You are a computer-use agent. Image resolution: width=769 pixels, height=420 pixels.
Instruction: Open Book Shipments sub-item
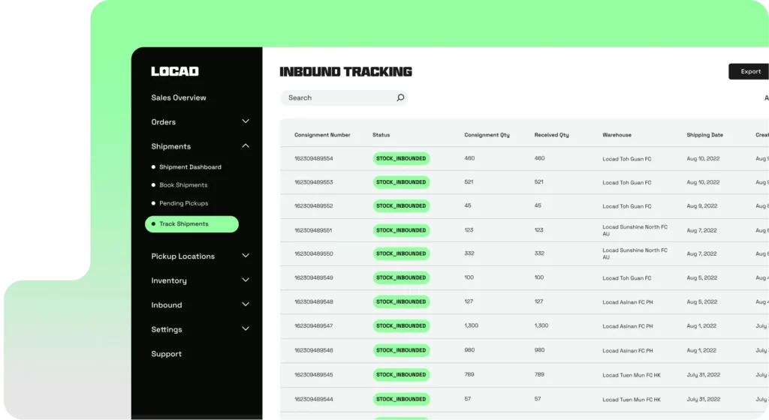point(183,185)
